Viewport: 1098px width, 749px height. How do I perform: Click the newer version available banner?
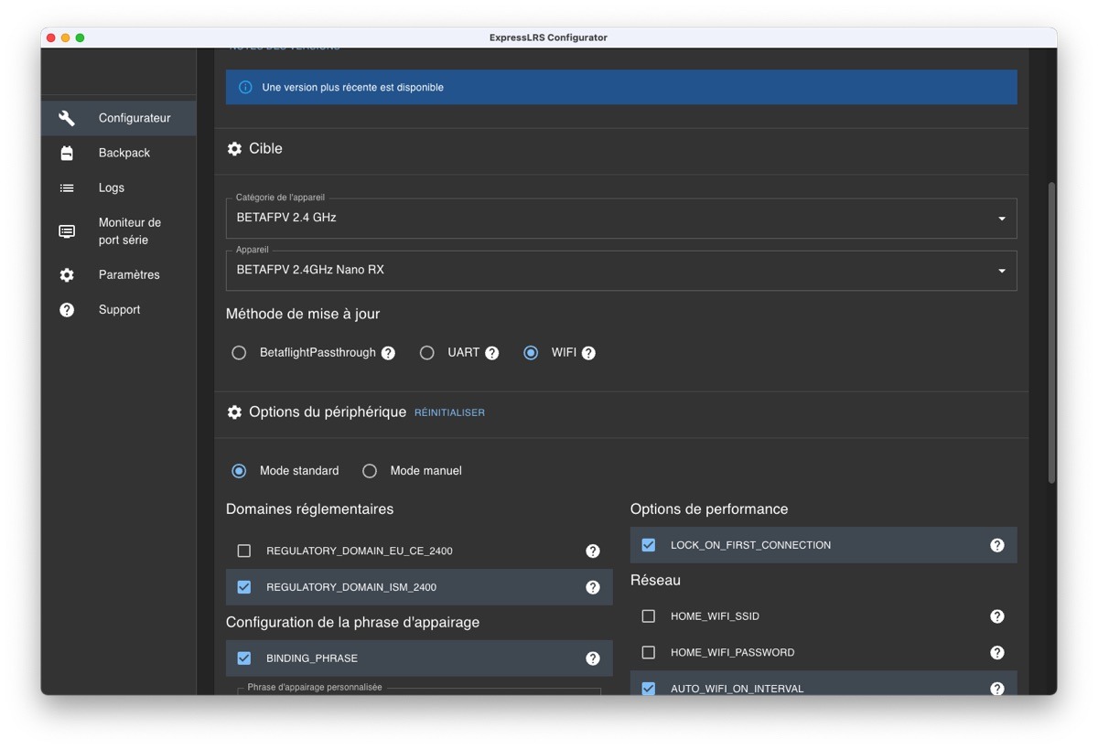point(621,88)
